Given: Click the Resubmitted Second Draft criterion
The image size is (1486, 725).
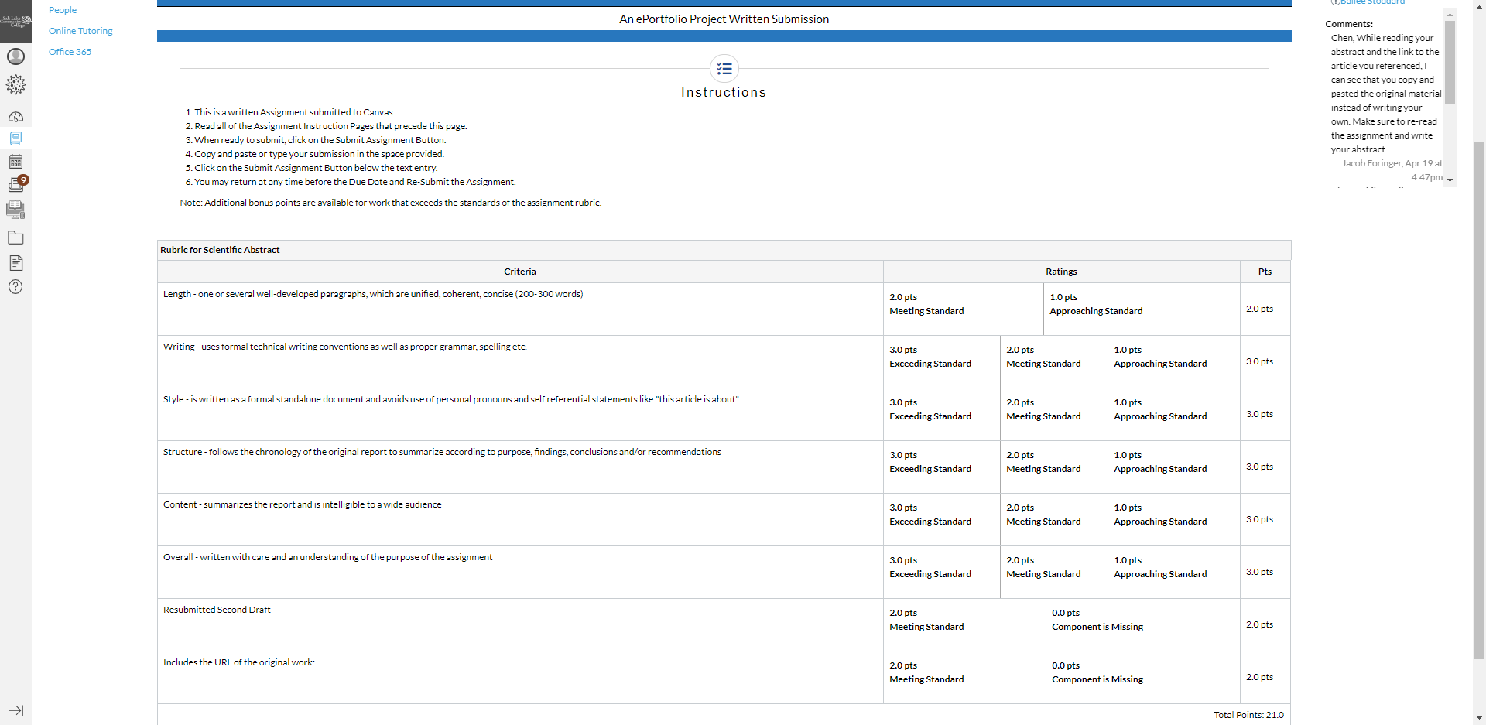Looking at the screenshot, I should [217, 610].
